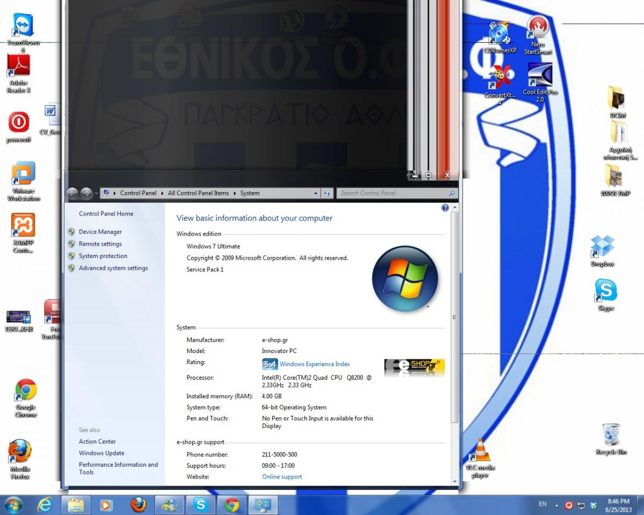Open Windows Explorer from taskbar
Image resolution: width=644 pixels, height=515 pixels.
point(76,505)
